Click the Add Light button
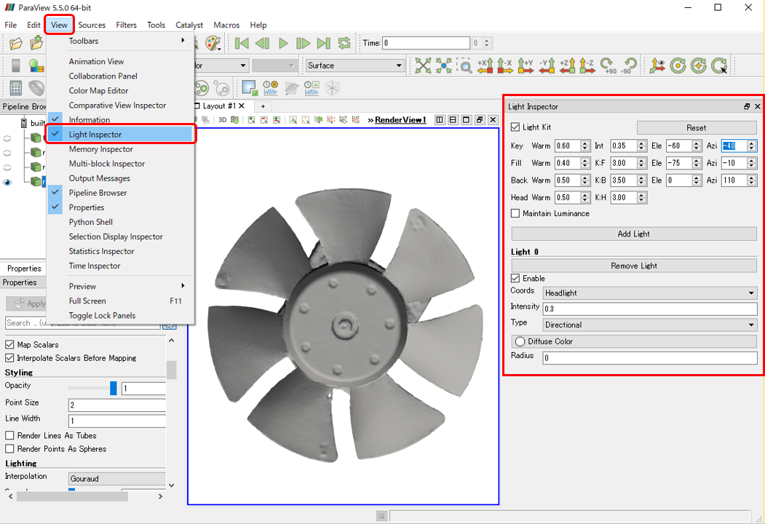The width and height of the screenshot is (765, 524). 634,234
